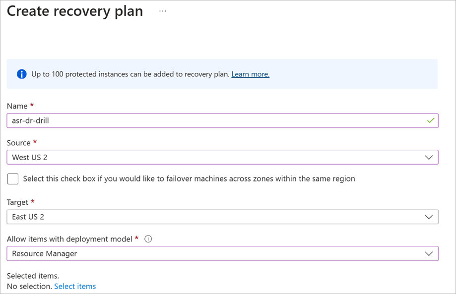Click the Name input field containing asr-dr-drill
Image resolution: width=456 pixels, height=294 pixels.
[222, 120]
